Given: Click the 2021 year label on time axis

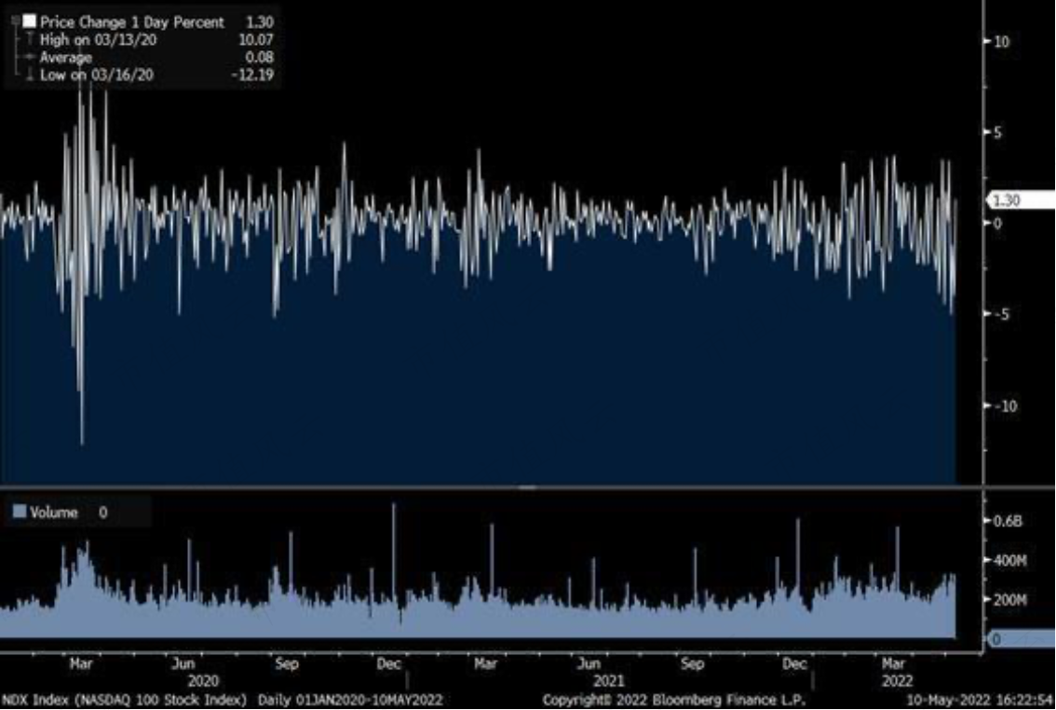Looking at the screenshot, I should point(609,682).
